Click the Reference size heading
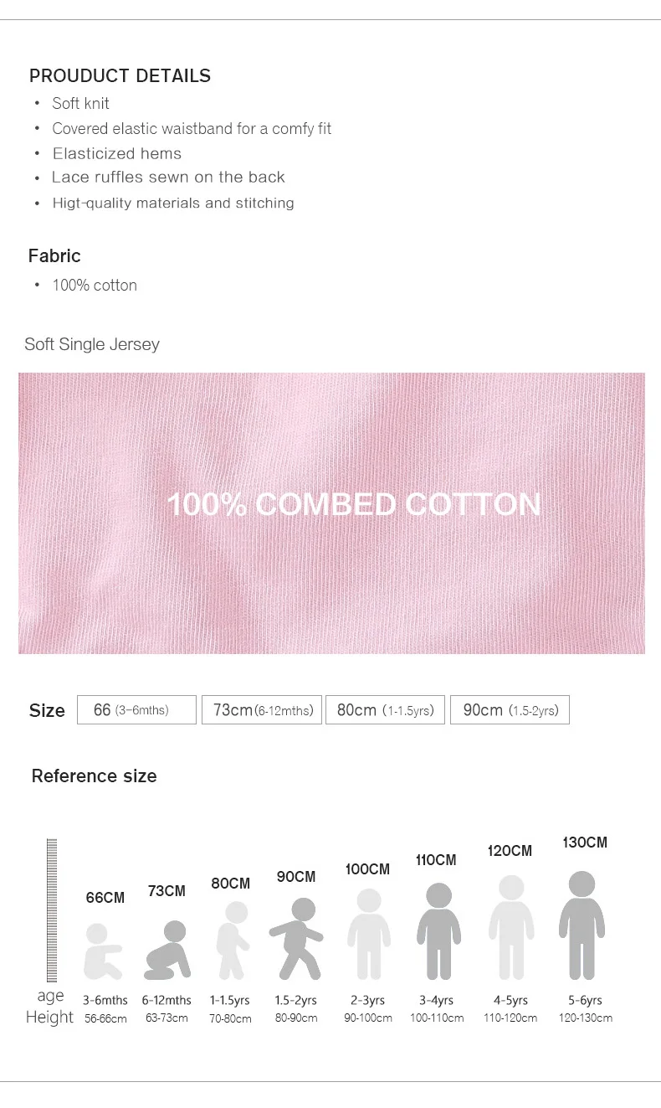Image resolution: width=661 pixels, height=1108 pixels. 94,776
